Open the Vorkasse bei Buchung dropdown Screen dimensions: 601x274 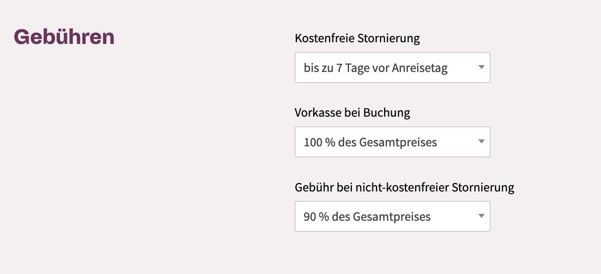(392, 142)
